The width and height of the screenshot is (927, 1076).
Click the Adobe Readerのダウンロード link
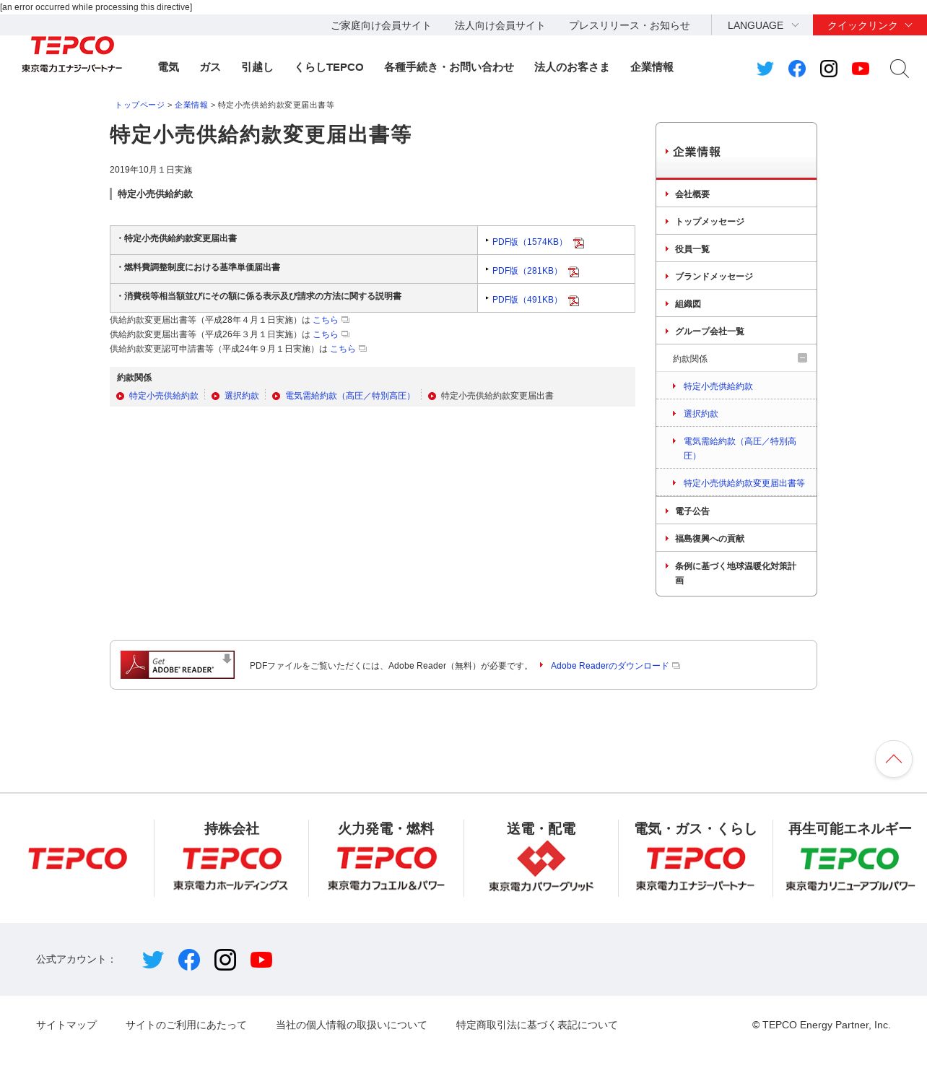(610, 666)
